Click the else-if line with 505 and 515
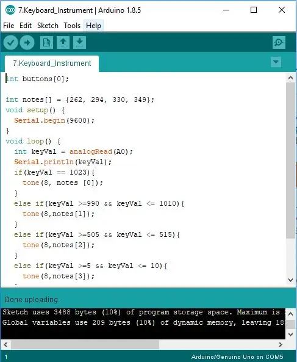The image size is (297, 362). tap(97, 235)
